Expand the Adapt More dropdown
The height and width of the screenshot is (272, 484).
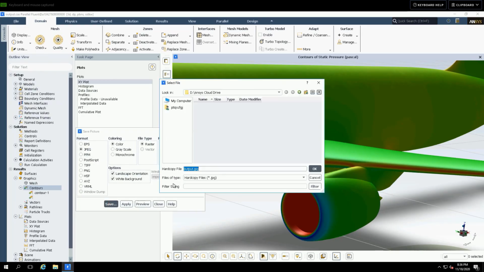[330, 50]
